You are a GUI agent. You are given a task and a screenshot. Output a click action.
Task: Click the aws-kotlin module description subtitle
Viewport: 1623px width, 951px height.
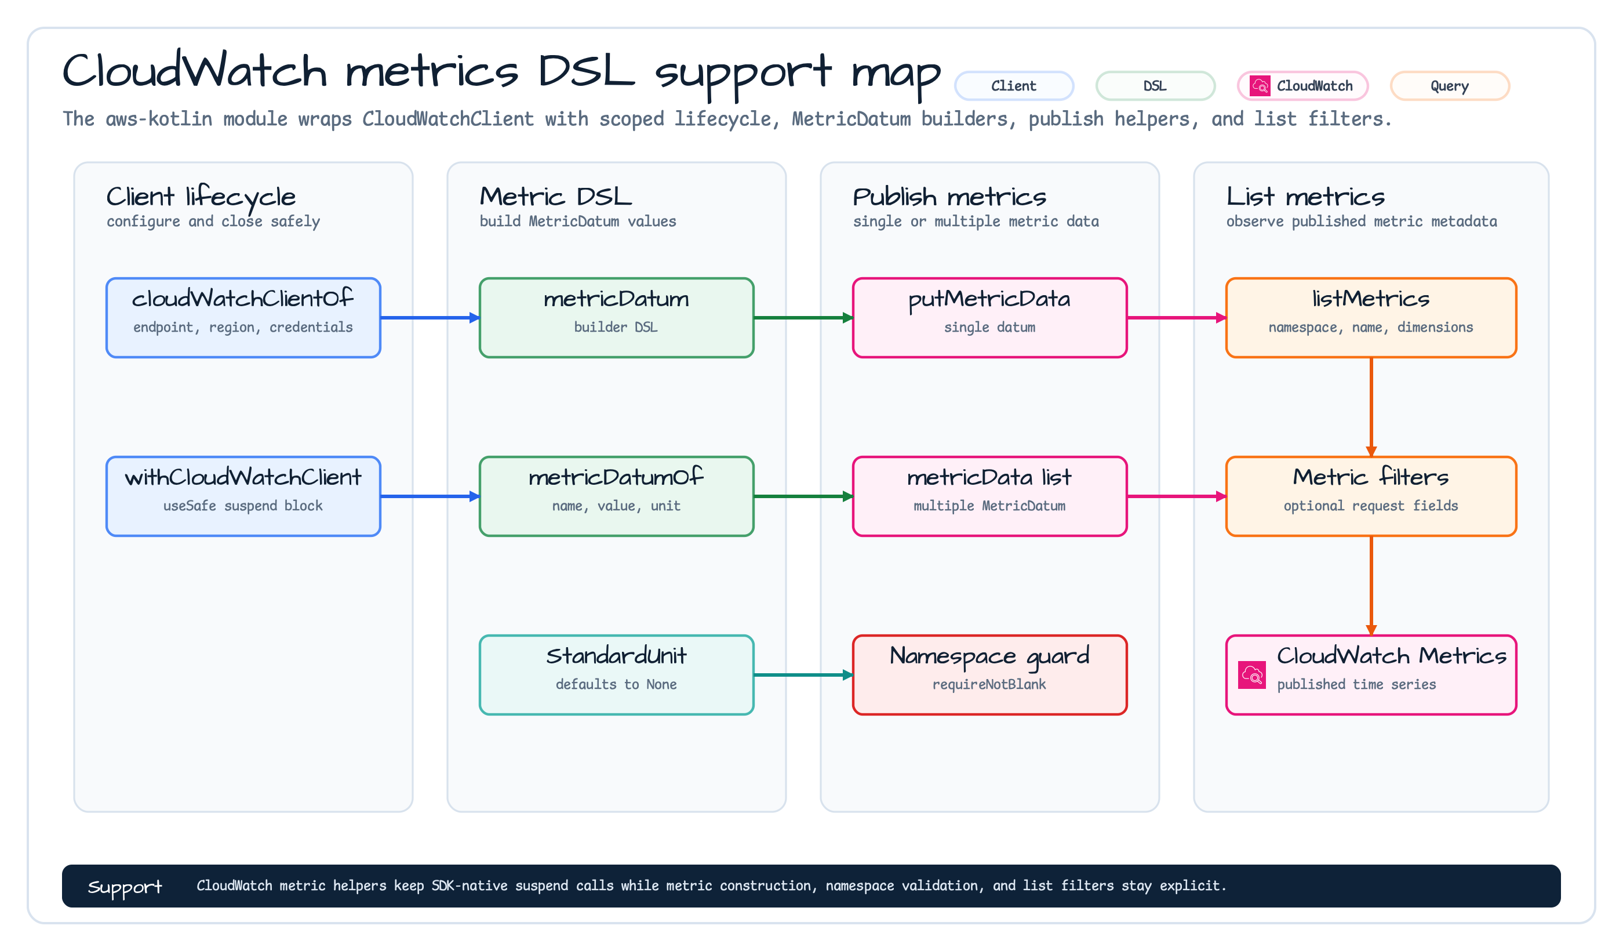[x=726, y=119]
